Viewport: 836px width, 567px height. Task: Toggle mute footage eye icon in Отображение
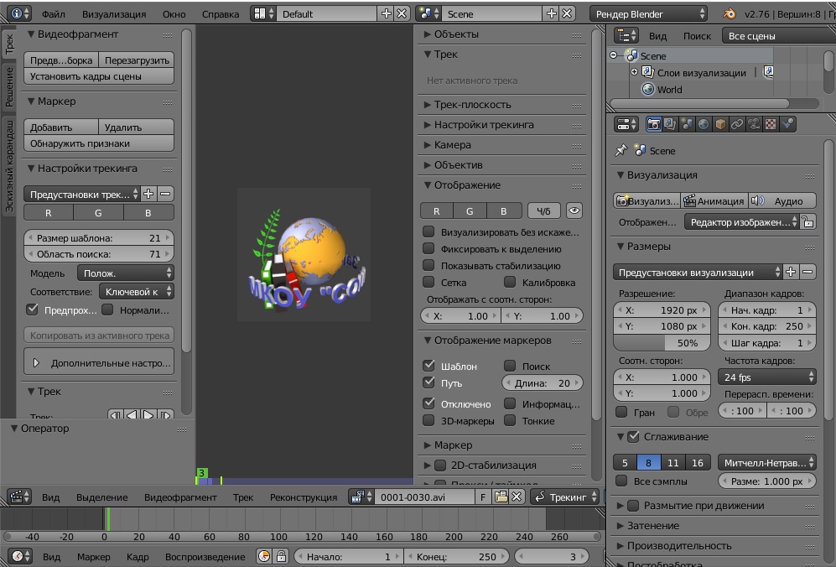pos(574,211)
